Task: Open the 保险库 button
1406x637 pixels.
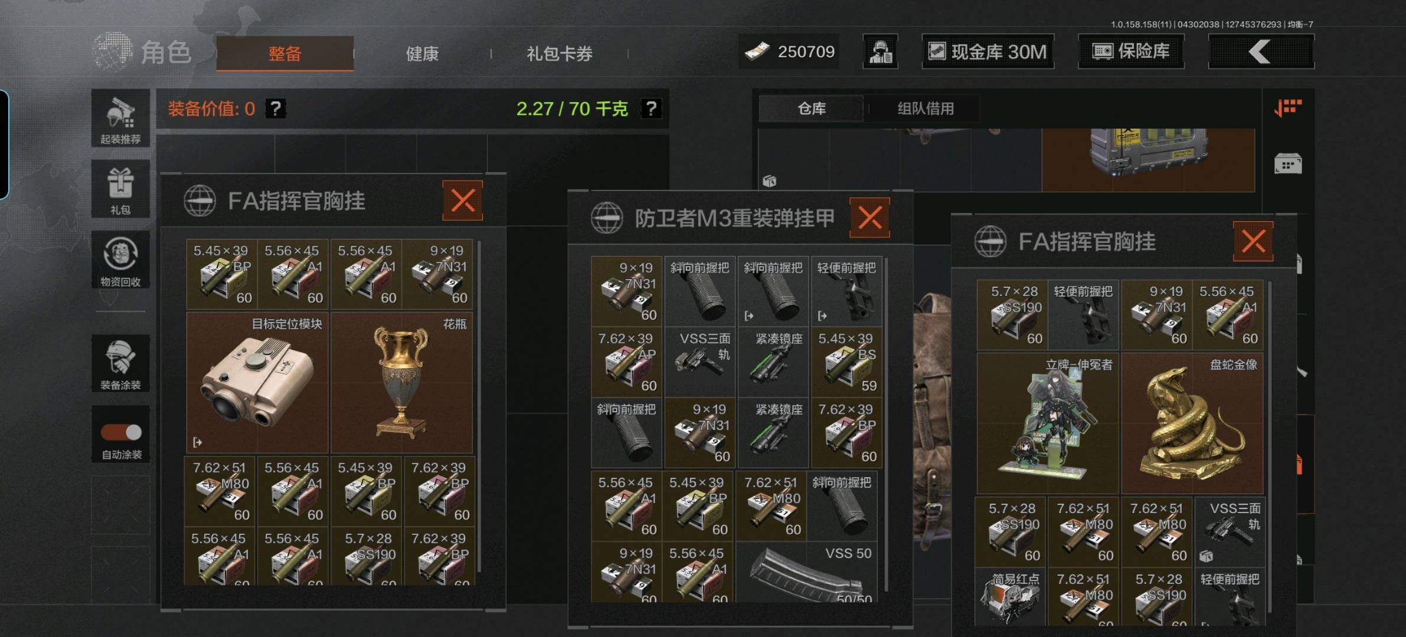Action: 1131,51
